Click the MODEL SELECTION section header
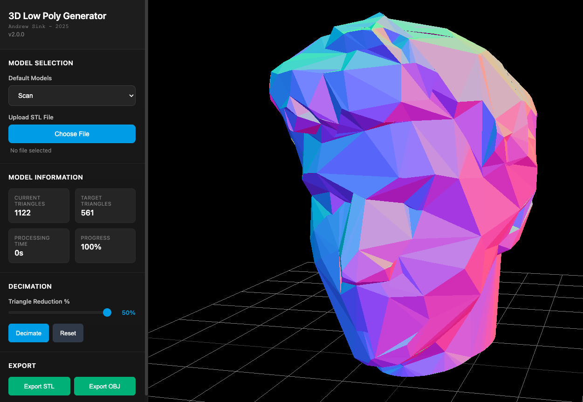 41,63
